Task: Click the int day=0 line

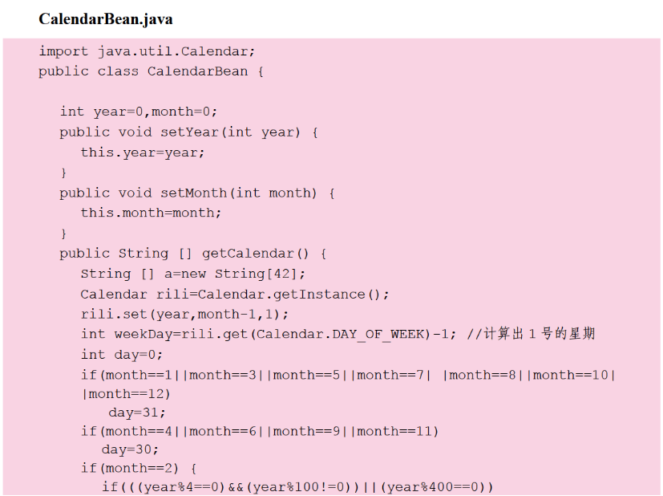Action: (x=121, y=354)
